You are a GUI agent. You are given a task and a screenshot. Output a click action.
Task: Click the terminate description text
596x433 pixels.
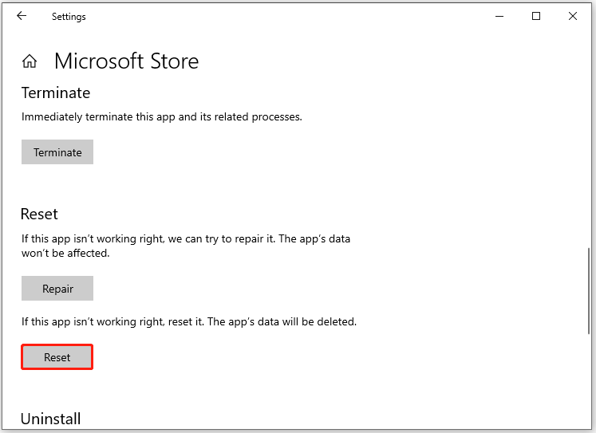click(x=161, y=116)
